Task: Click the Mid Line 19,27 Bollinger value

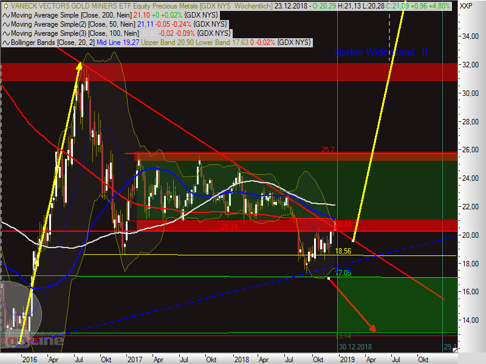Action: 118,42
